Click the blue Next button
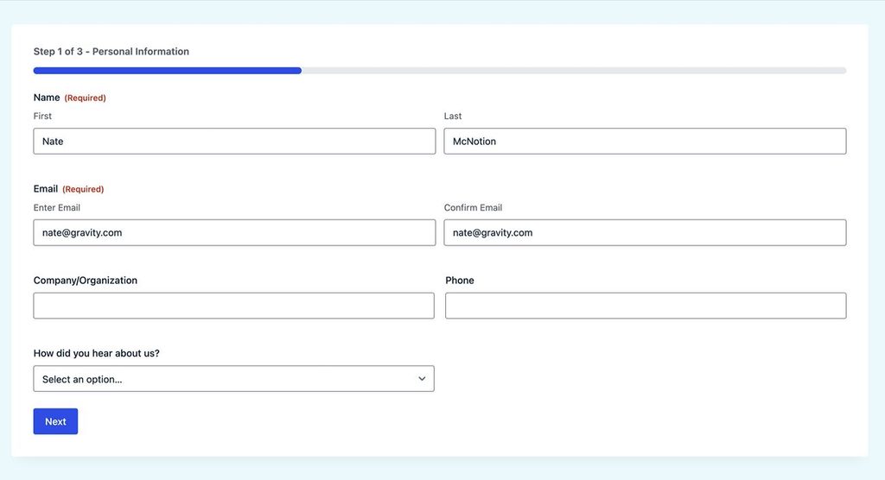885x480 pixels. (55, 421)
